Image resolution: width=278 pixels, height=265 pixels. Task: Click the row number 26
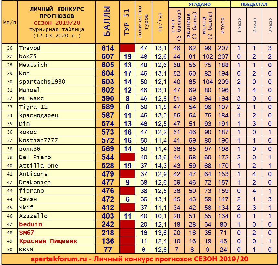10,48
